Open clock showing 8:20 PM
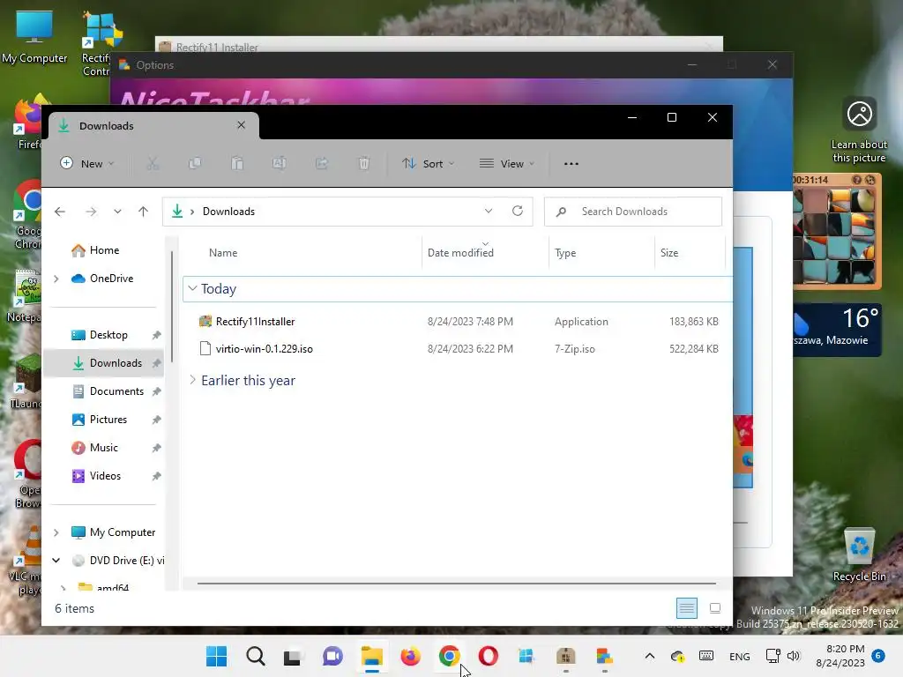Screen dimensions: 903x677 click(x=840, y=656)
